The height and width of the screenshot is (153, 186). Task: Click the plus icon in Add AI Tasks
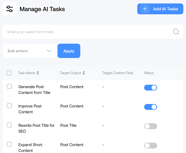point(145,9)
